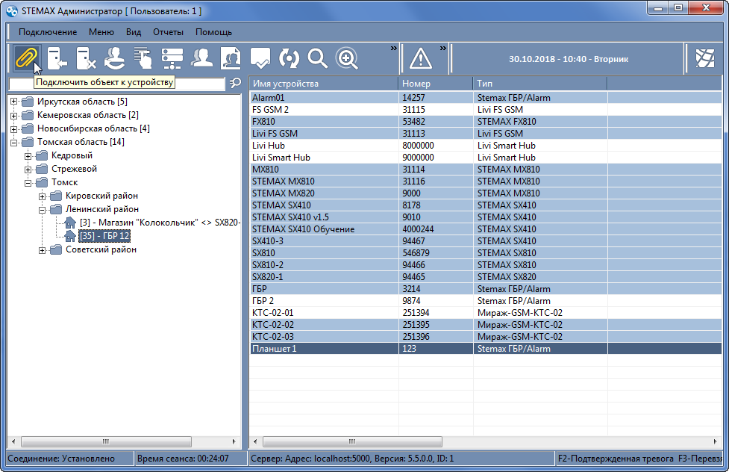Click the speech bubble checkmark toolbar icon
The width and height of the screenshot is (729, 472).
tap(260, 59)
